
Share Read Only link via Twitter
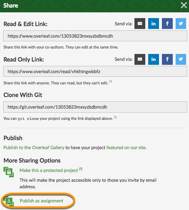coord(181,59)
